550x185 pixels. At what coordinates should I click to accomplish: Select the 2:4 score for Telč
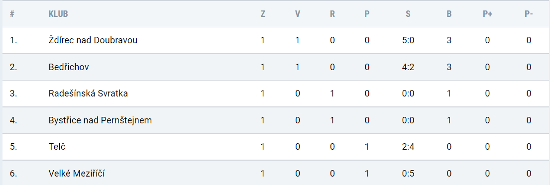coord(408,147)
